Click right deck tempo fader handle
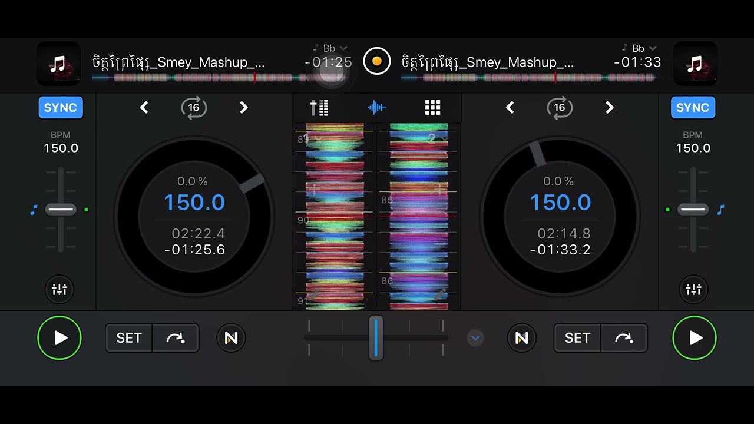The width and height of the screenshot is (754, 424). (693, 210)
